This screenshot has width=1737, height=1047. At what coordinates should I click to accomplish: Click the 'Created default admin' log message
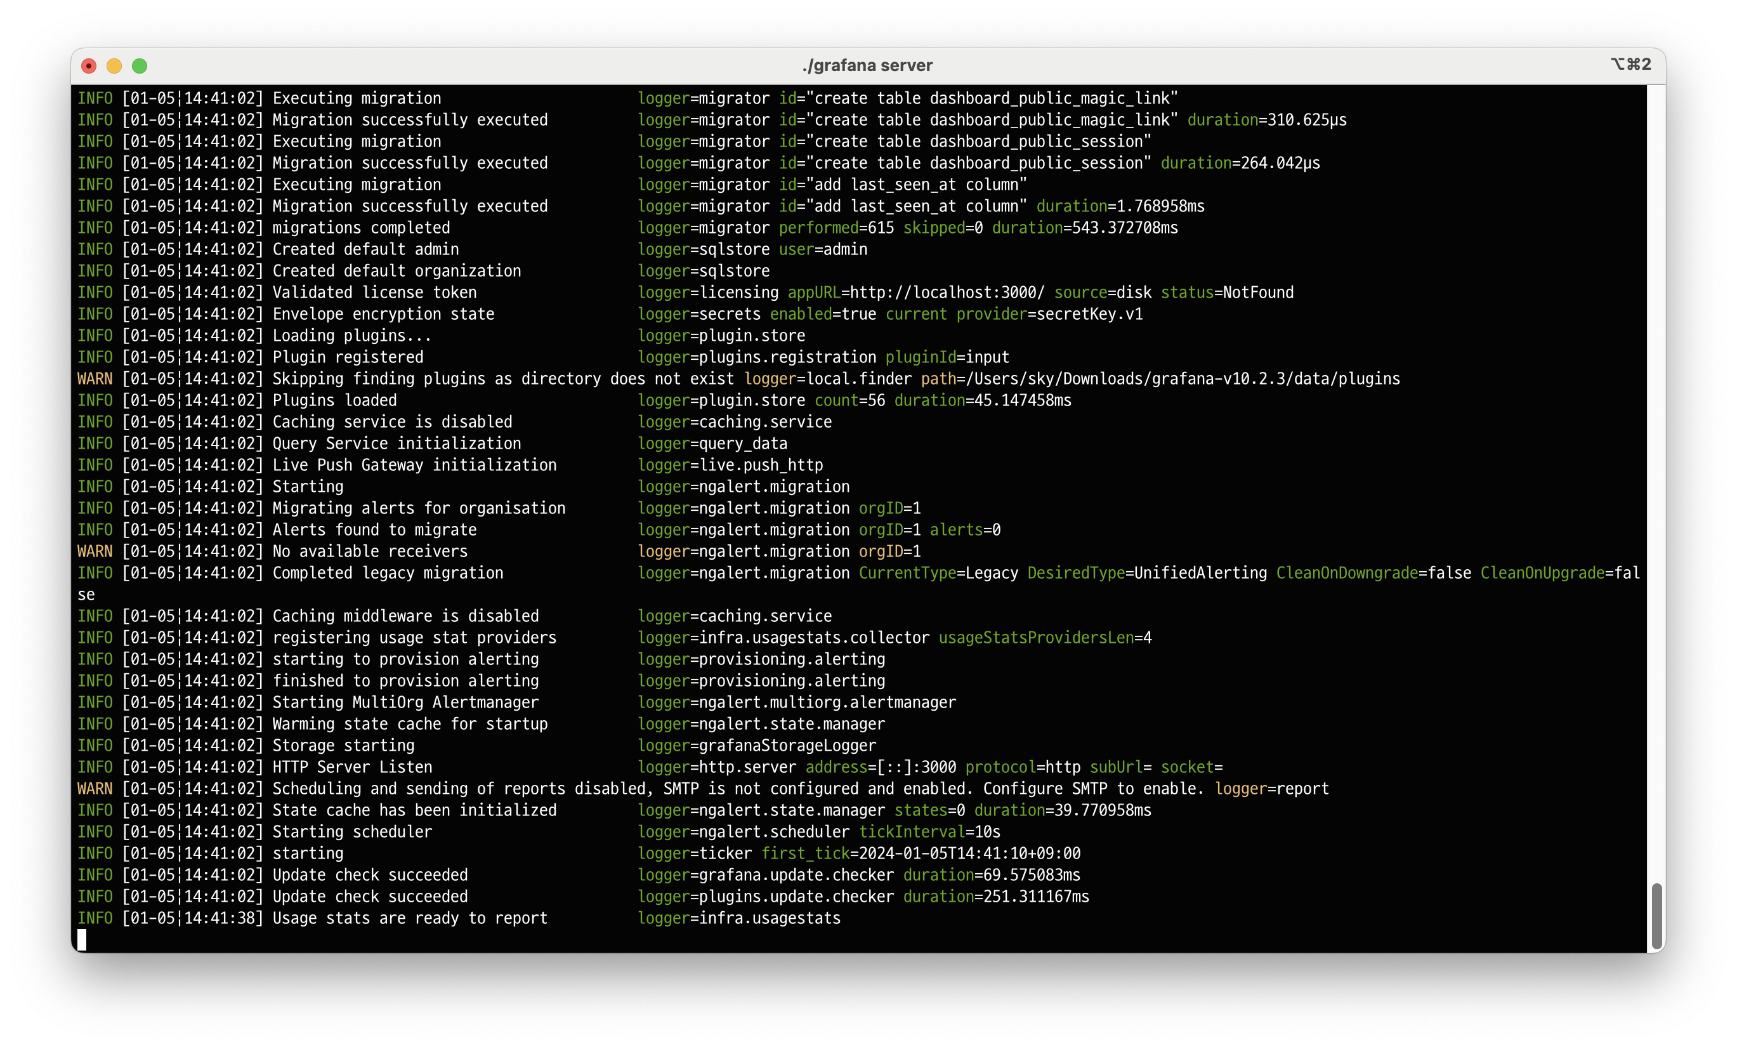[365, 249]
